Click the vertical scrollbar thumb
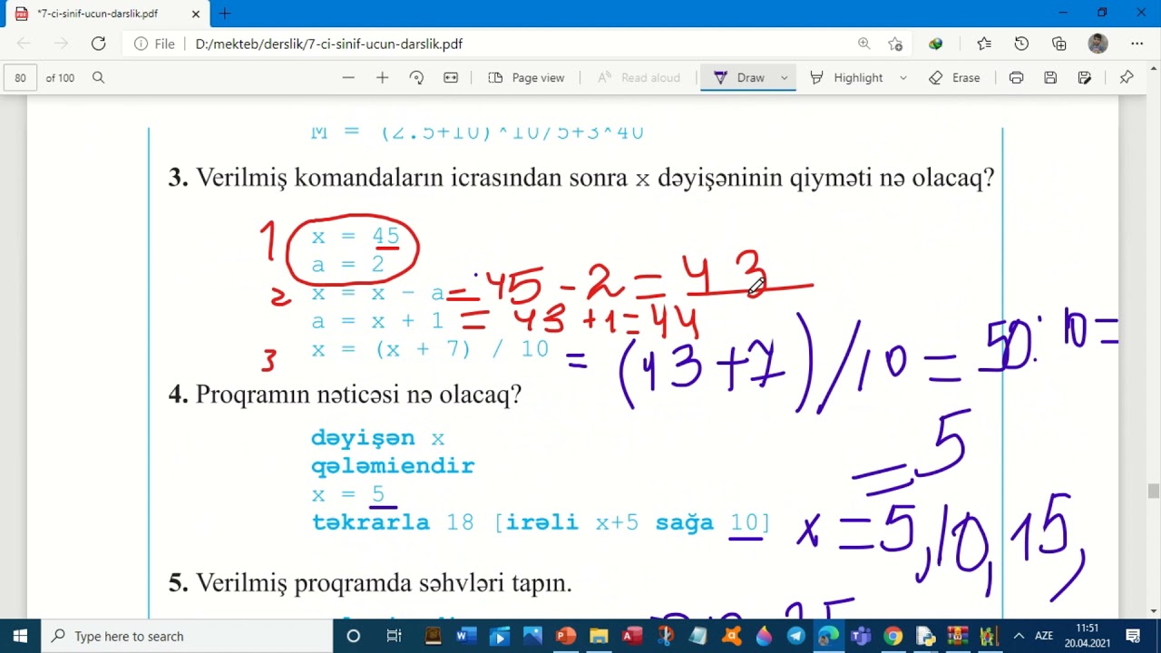The height and width of the screenshot is (653, 1161). (x=1153, y=492)
